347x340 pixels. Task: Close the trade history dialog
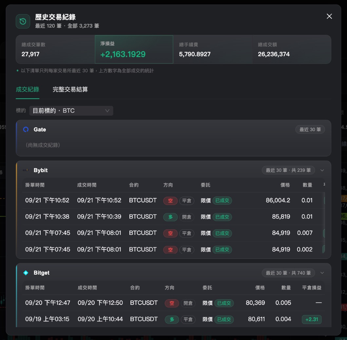pyautogui.click(x=329, y=16)
